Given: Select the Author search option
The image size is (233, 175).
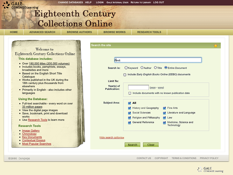Looking at the screenshot, I should (x=142, y=68).
